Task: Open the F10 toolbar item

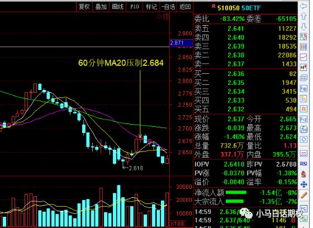Action: (134, 7)
